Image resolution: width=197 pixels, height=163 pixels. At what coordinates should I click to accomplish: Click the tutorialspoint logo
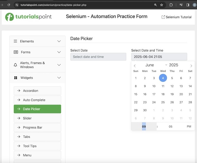click(28, 17)
